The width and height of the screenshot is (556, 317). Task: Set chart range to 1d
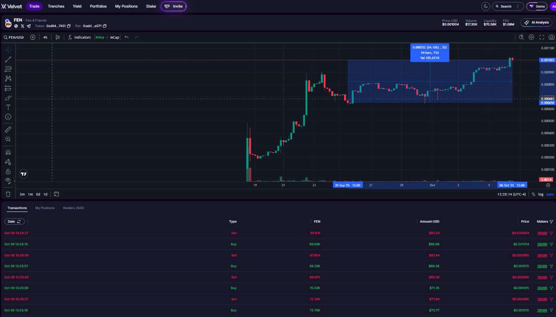[x=45, y=194]
